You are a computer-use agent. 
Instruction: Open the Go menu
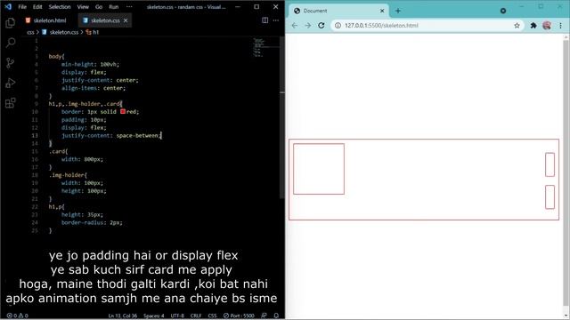(x=99, y=6)
